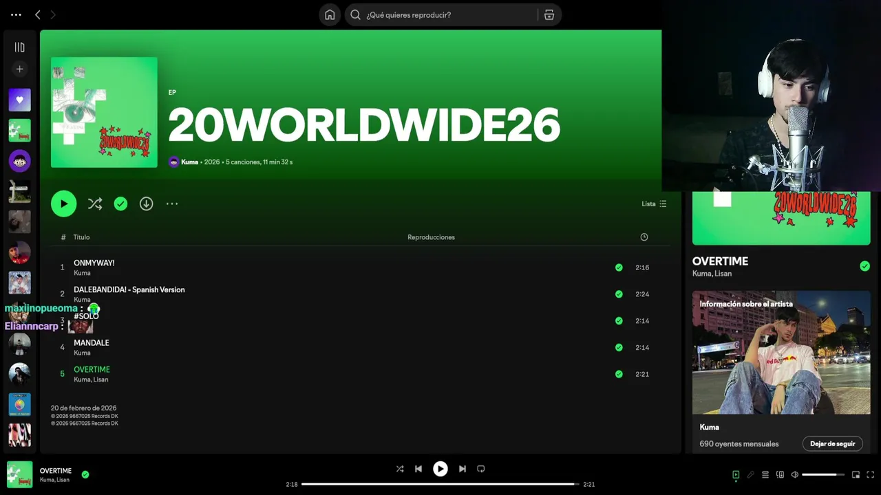Toggle saved checkmark on the 2:14 #SOLO row
The width and height of the screenshot is (881, 495).
pyautogui.click(x=619, y=320)
